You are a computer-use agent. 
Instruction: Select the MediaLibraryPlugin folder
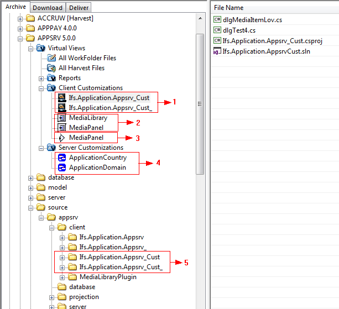click(x=107, y=277)
